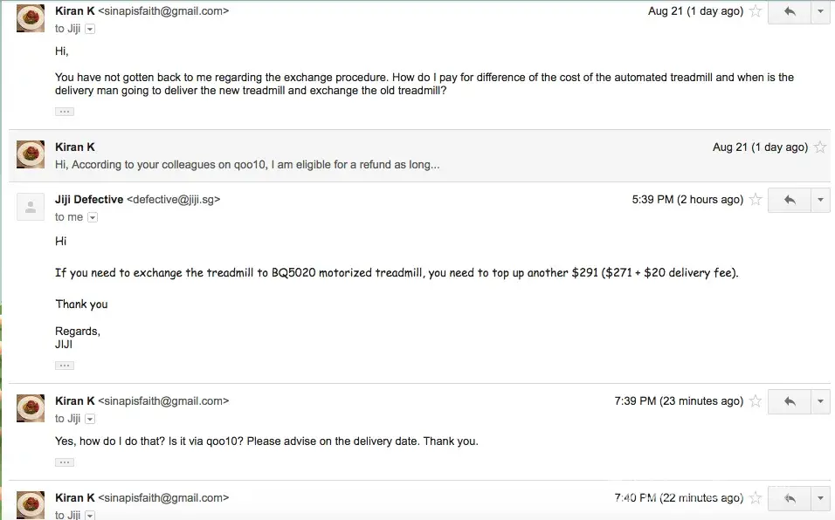Click Kiran K's avatar on collapsed message

click(x=31, y=154)
